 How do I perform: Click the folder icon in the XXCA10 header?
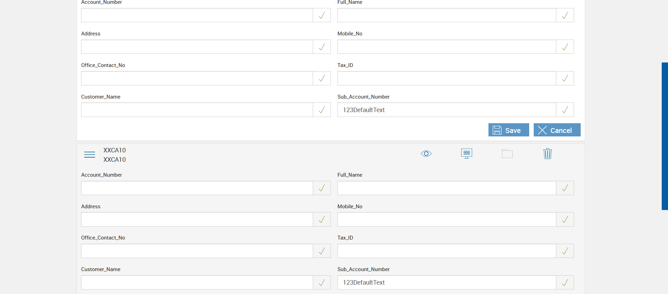coord(507,153)
